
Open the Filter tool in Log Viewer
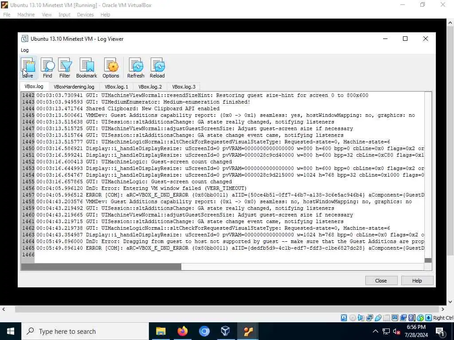65,68
